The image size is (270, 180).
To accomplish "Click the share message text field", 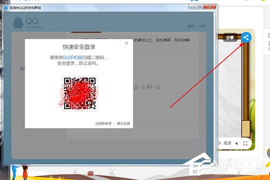I will tap(132, 42).
